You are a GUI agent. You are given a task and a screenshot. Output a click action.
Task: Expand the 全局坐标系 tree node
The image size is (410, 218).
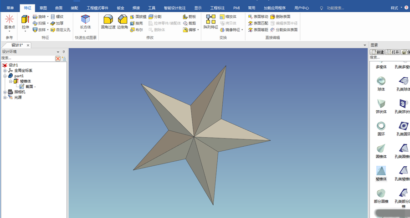pyautogui.click(x=5, y=71)
